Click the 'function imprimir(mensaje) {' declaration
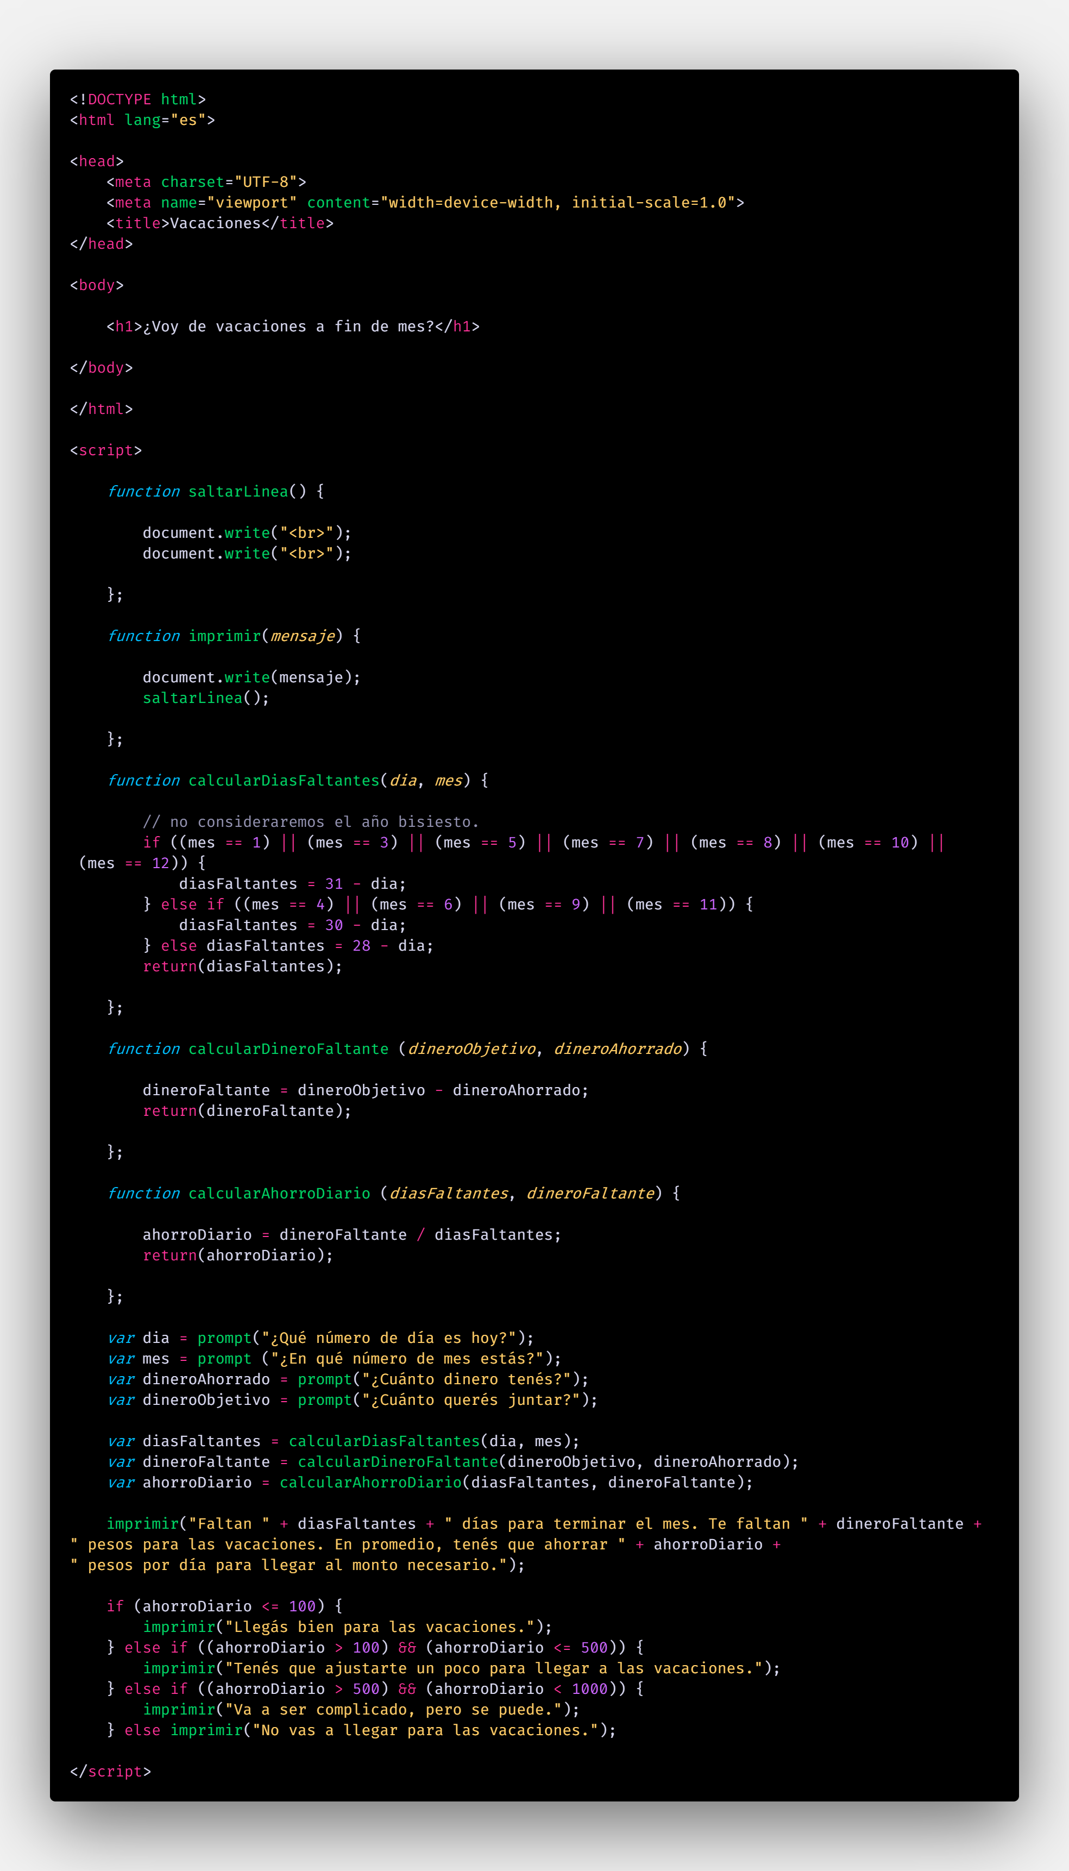This screenshot has height=1871, width=1069. [234, 636]
